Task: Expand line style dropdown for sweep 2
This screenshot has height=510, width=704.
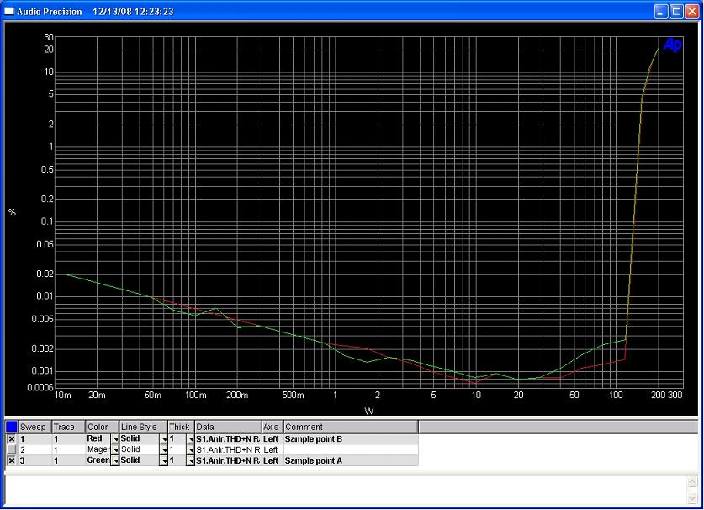Action: point(164,450)
